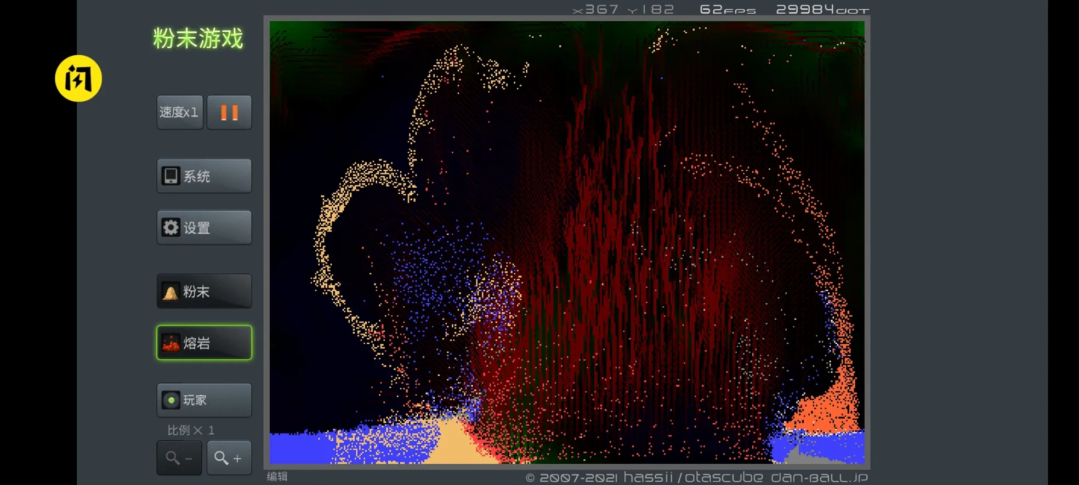Click the 编辑 label below the canvas
Screen dimensions: 1079x485
[x=277, y=476]
